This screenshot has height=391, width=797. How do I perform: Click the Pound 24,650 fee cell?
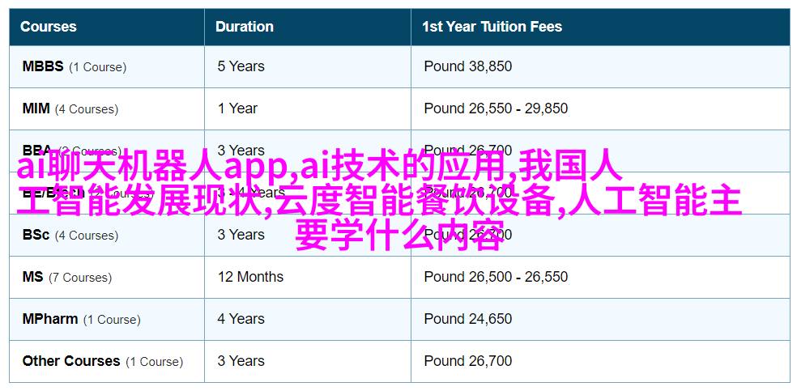click(x=467, y=319)
